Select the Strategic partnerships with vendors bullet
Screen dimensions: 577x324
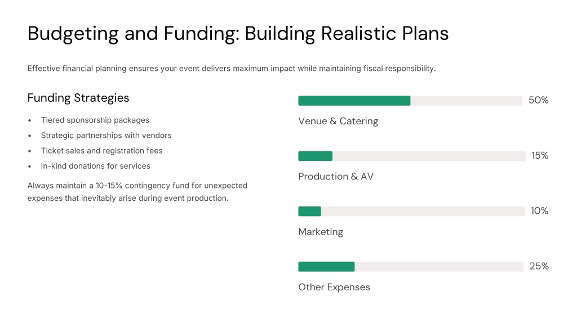click(106, 136)
